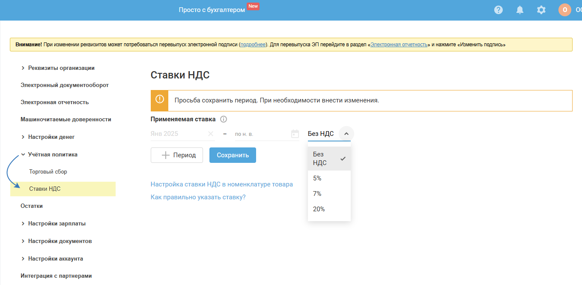
Task: Open the settings gear icon
Action: 541,10
